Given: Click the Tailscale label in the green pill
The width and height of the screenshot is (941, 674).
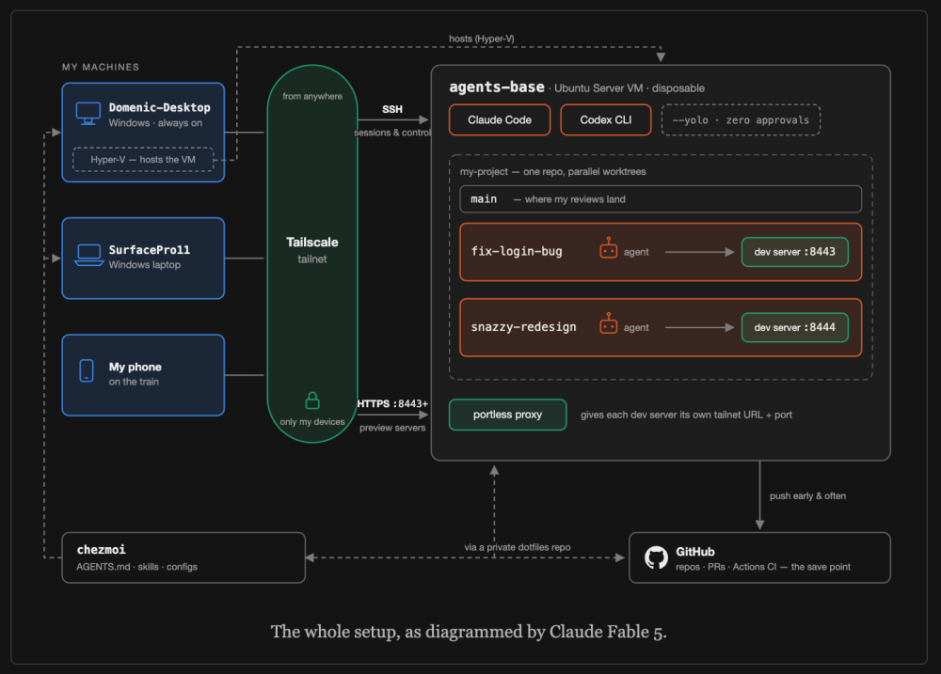Looking at the screenshot, I should coord(312,243).
